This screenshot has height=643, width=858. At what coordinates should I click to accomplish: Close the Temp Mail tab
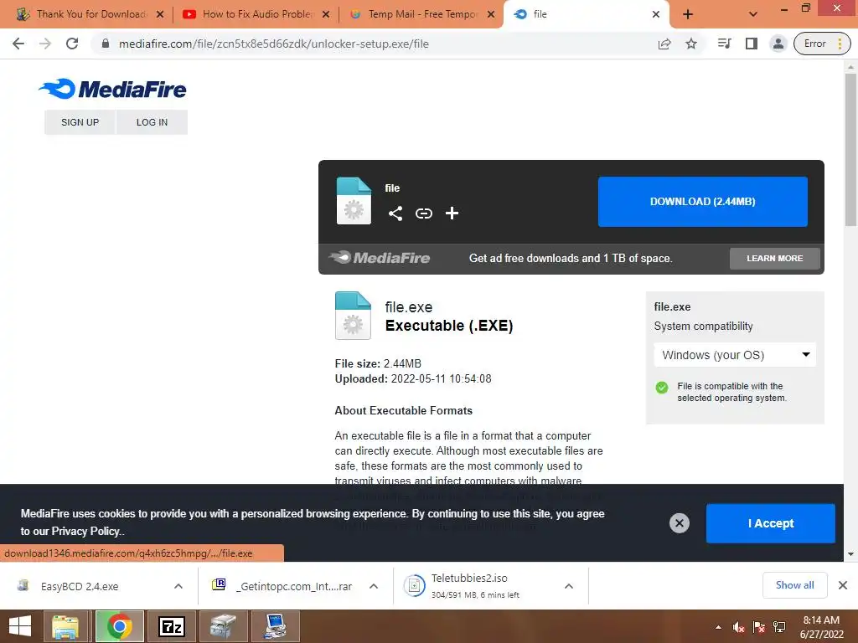point(491,14)
